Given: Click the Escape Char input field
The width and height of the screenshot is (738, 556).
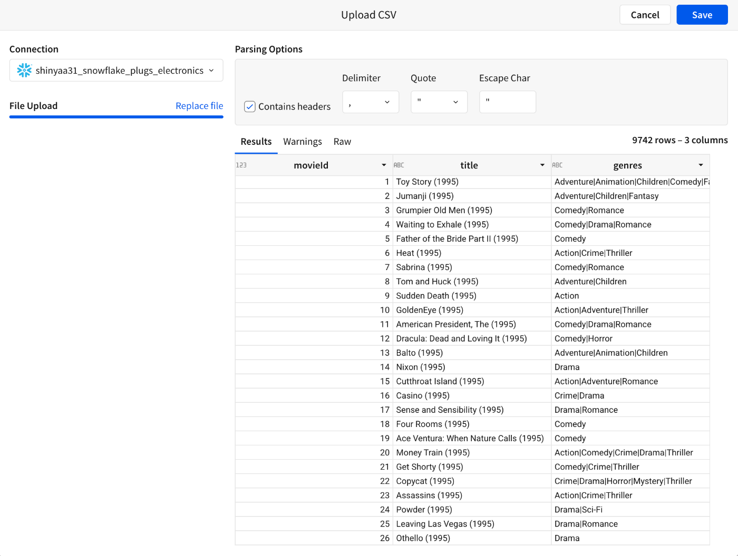Looking at the screenshot, I should 508,102.
